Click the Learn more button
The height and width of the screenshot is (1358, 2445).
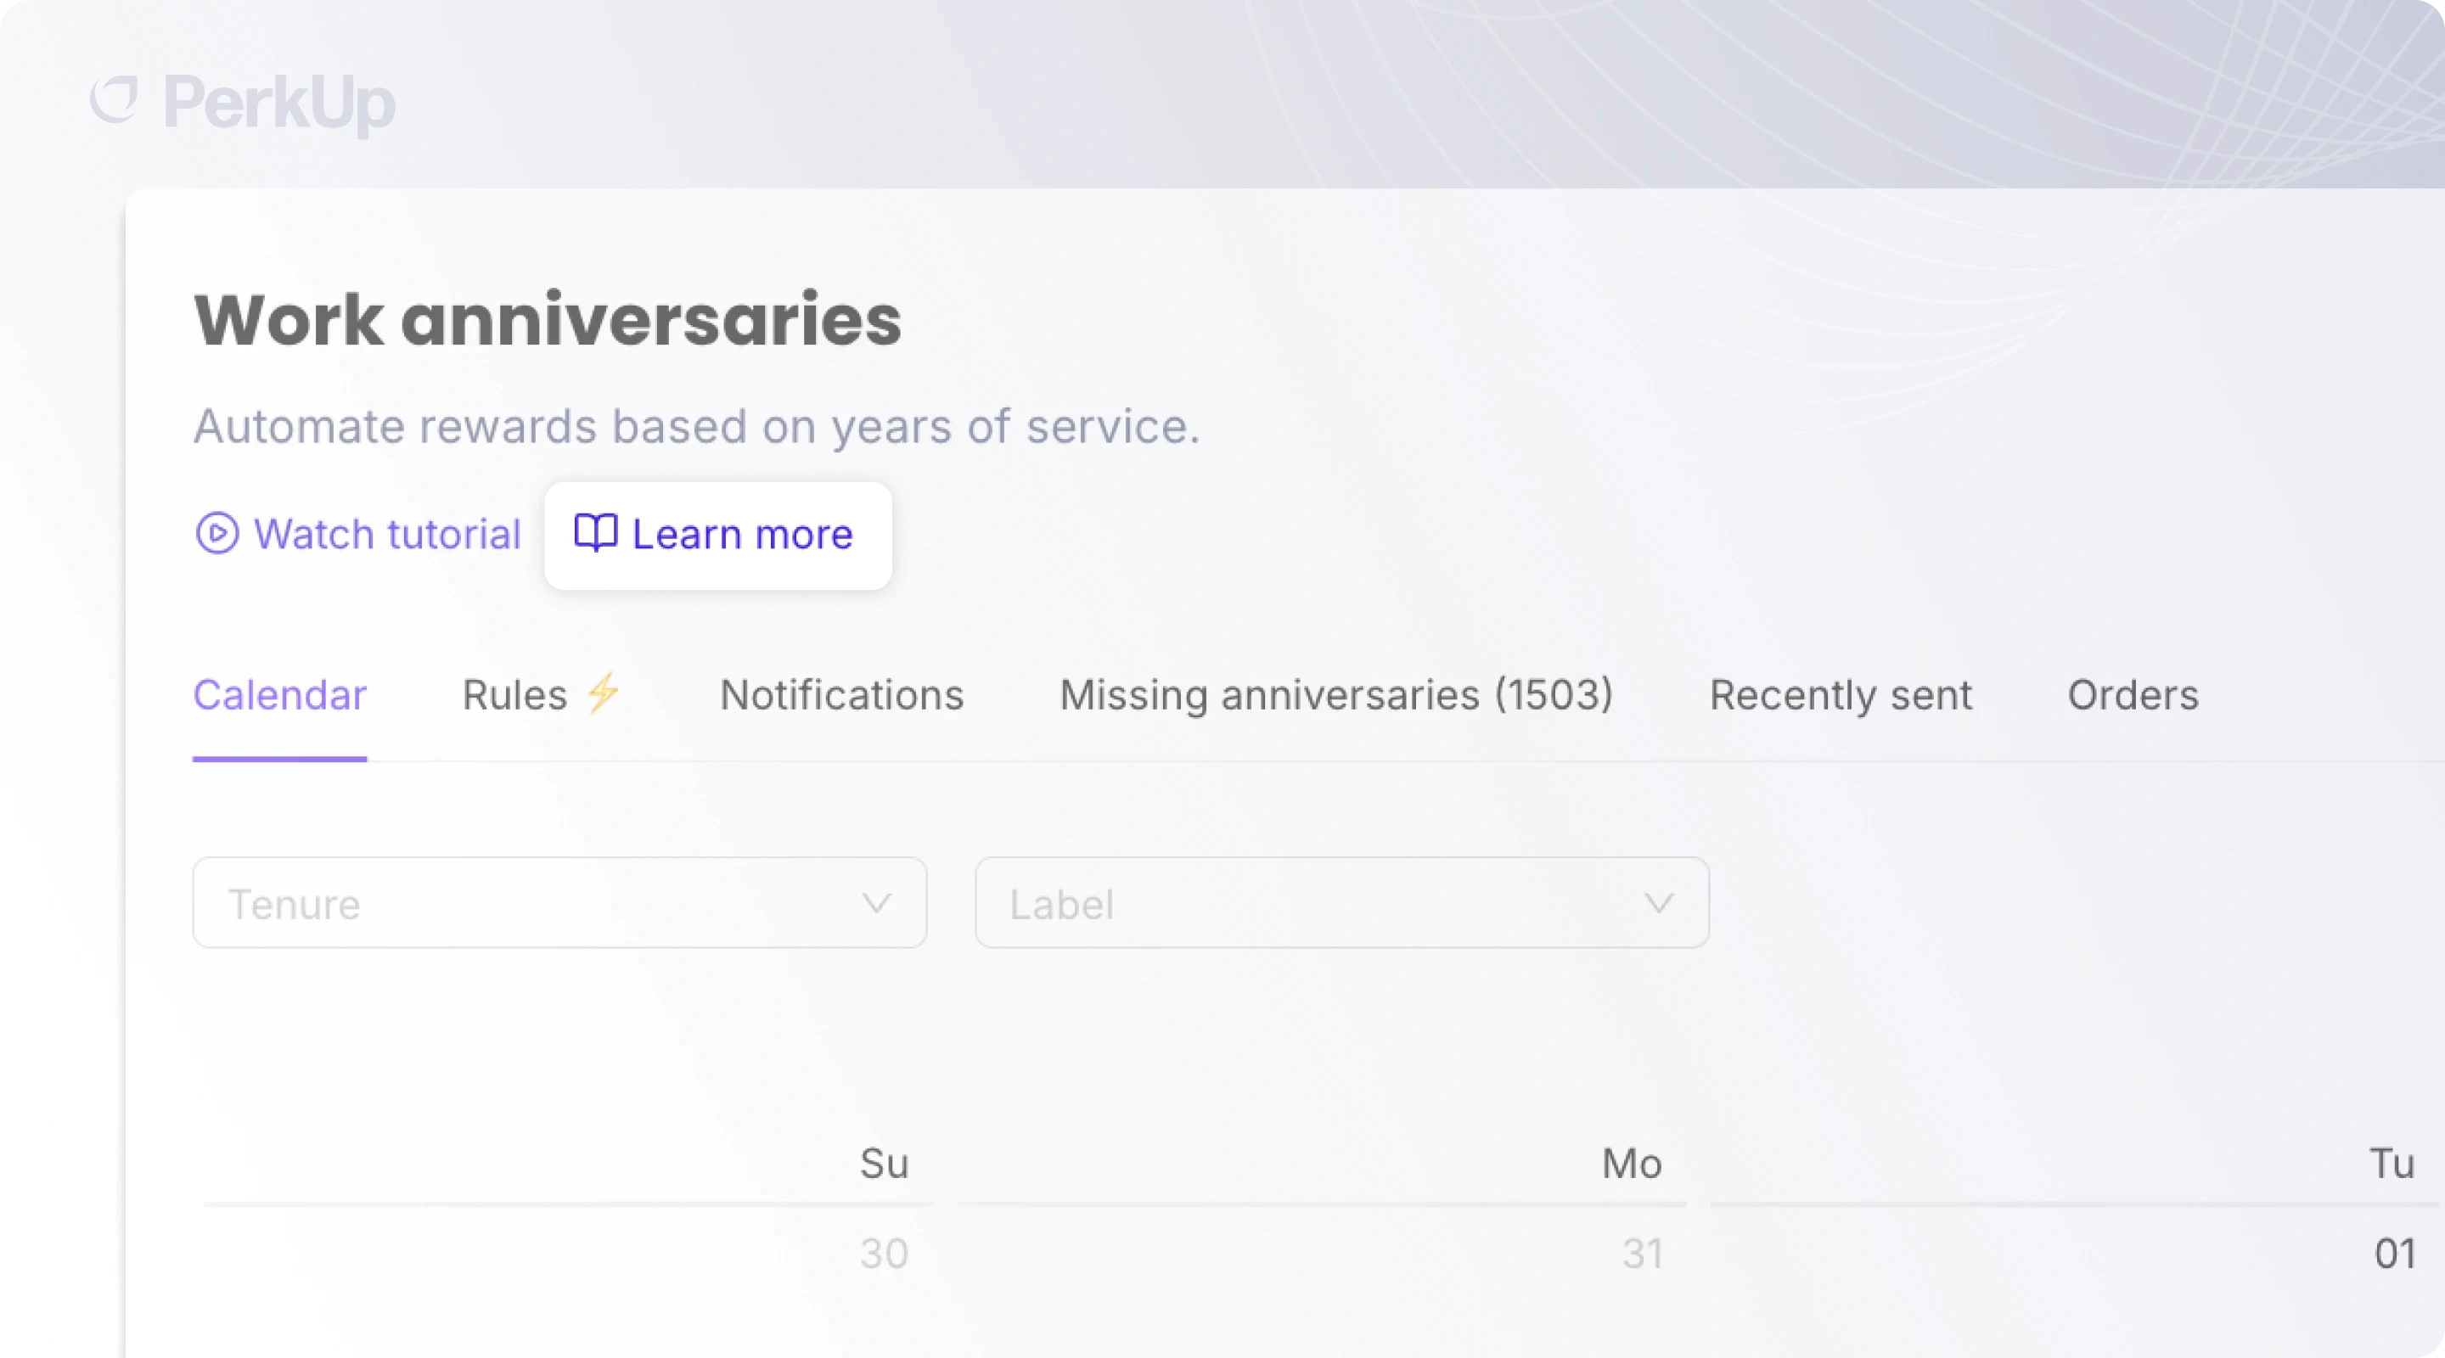[x=717, y=536]
